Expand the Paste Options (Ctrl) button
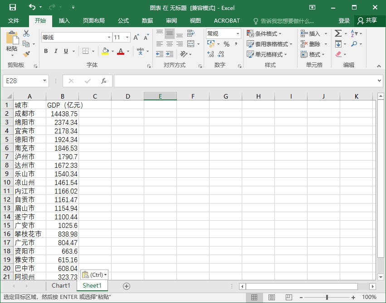The image size is (386, 303). pos(94,275)
